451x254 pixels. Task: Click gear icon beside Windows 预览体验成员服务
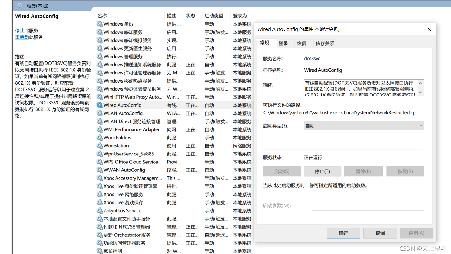[99, 89]
